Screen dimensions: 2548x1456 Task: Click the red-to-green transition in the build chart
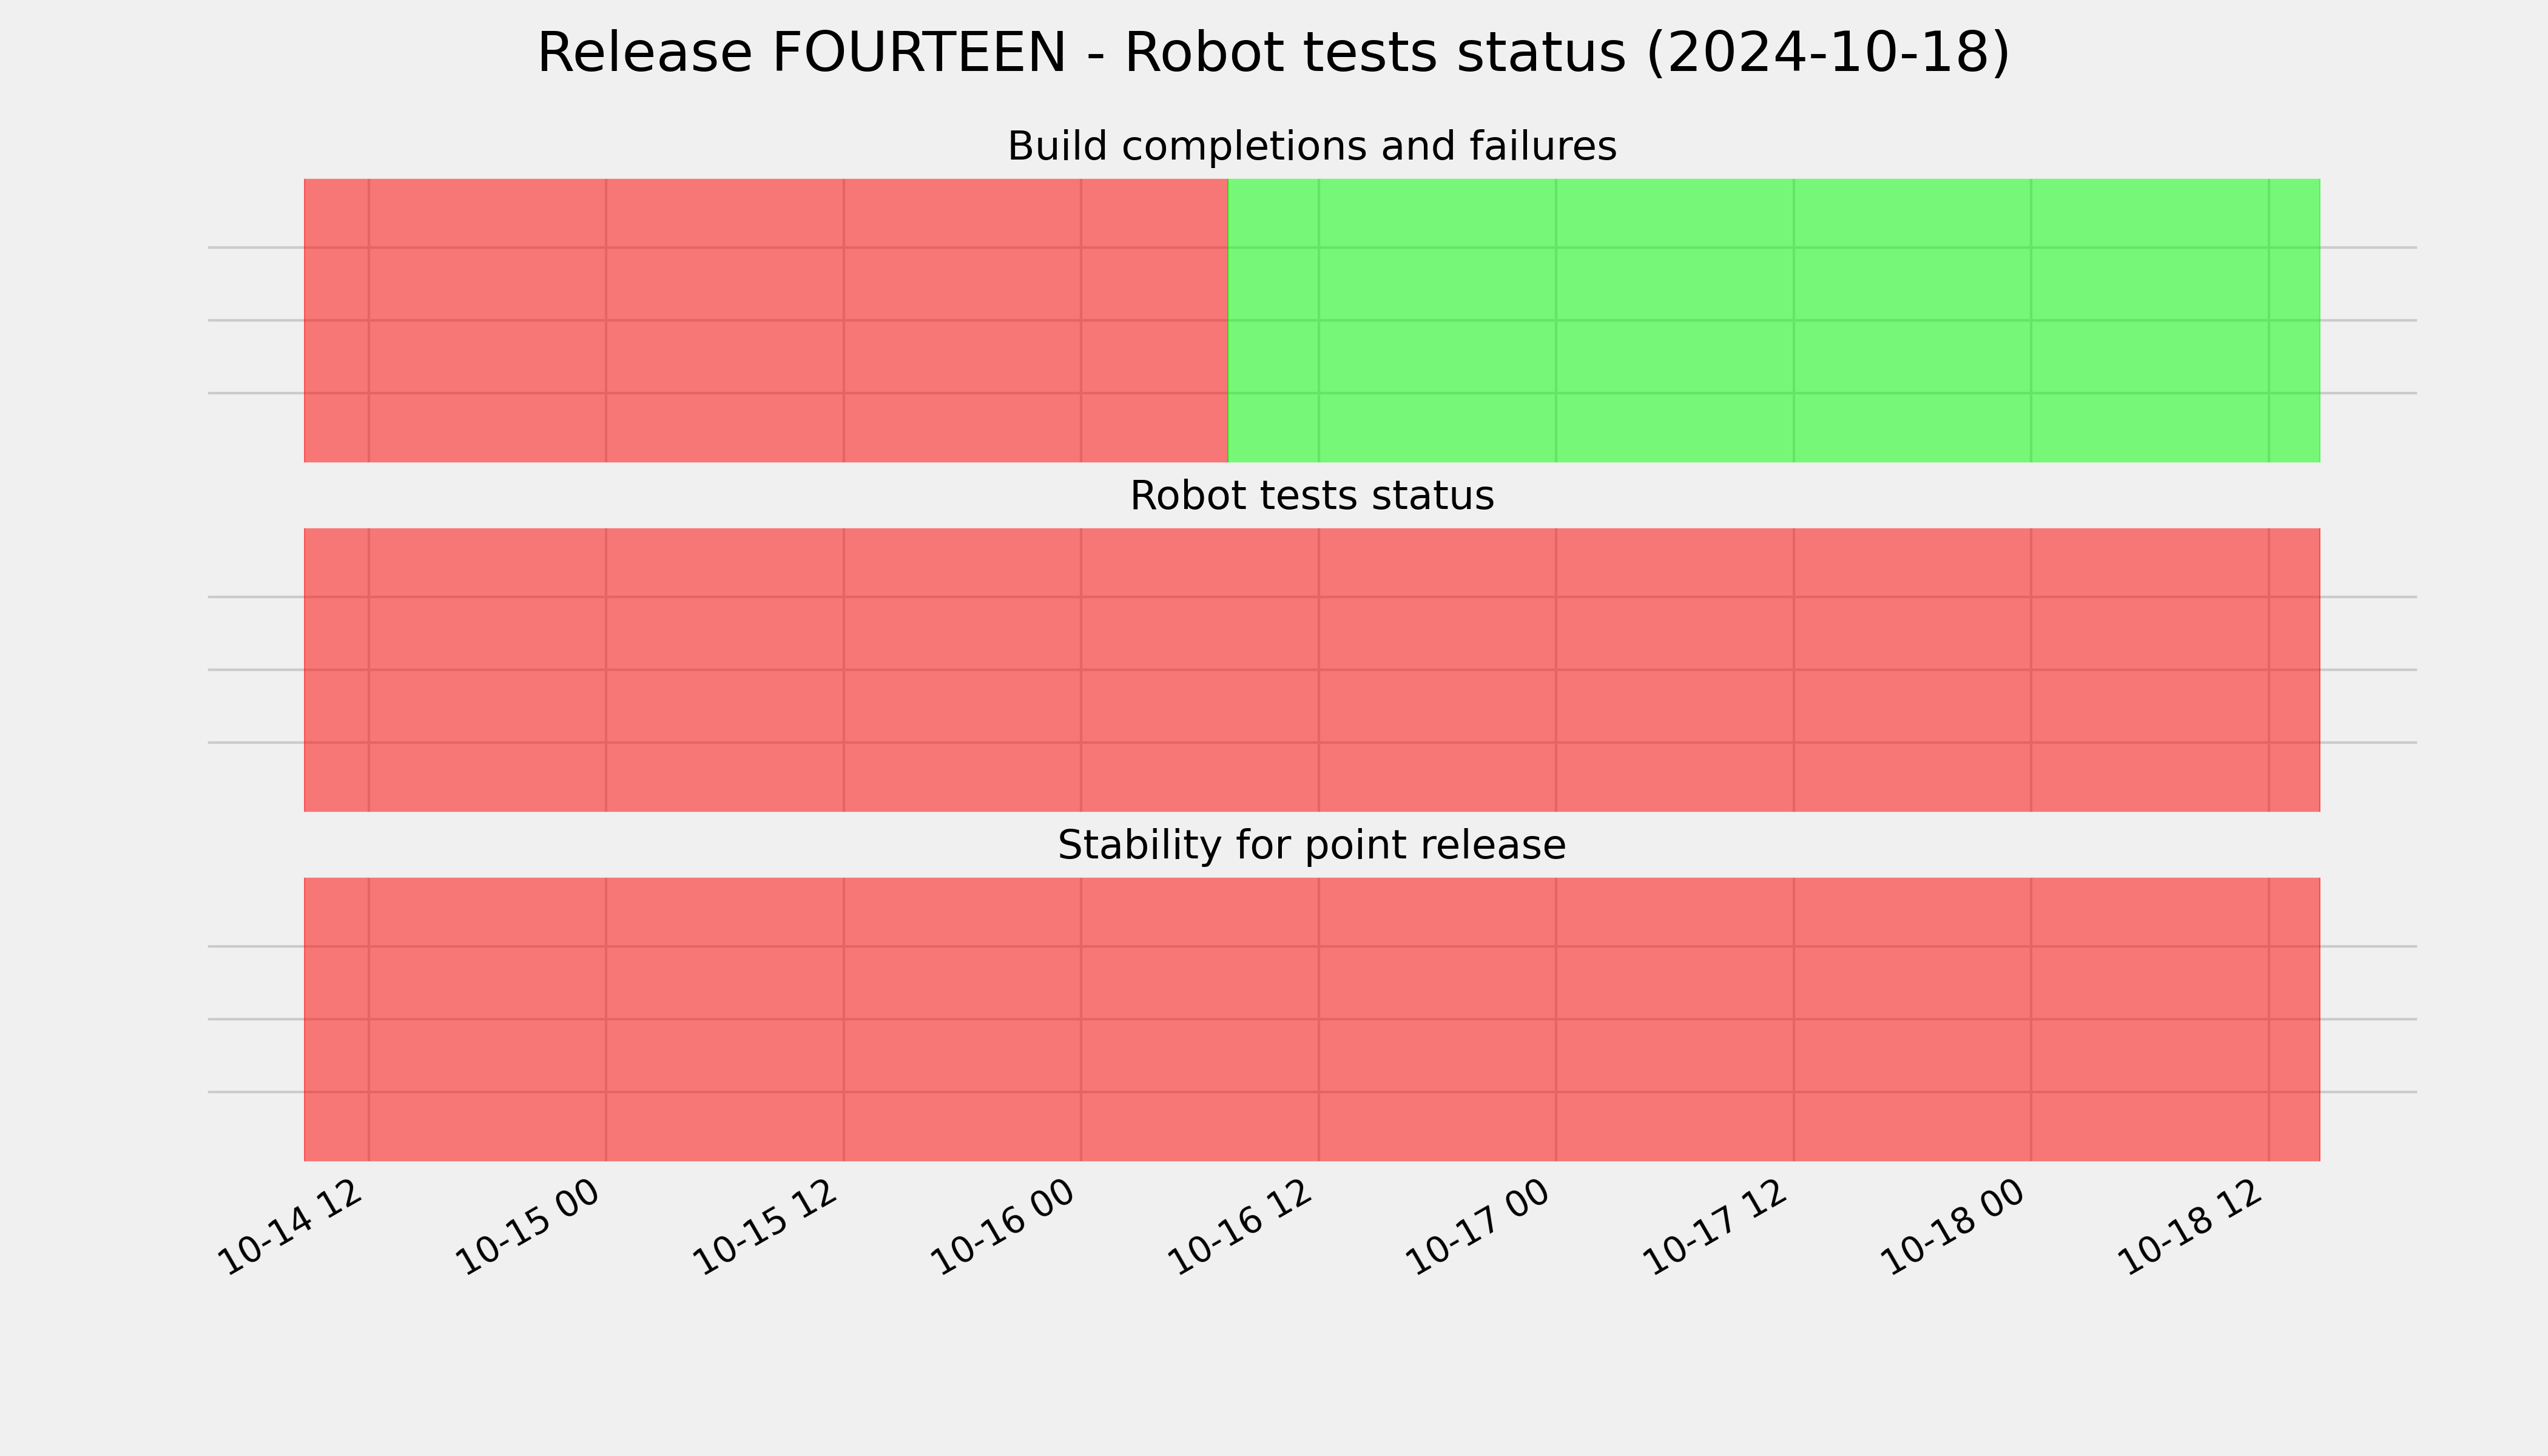1228,321
